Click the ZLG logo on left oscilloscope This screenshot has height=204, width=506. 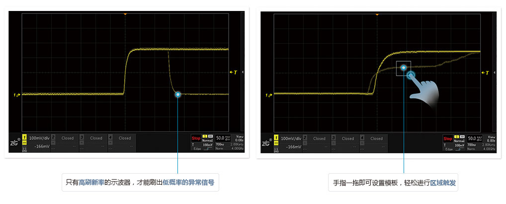coord(15,142)
